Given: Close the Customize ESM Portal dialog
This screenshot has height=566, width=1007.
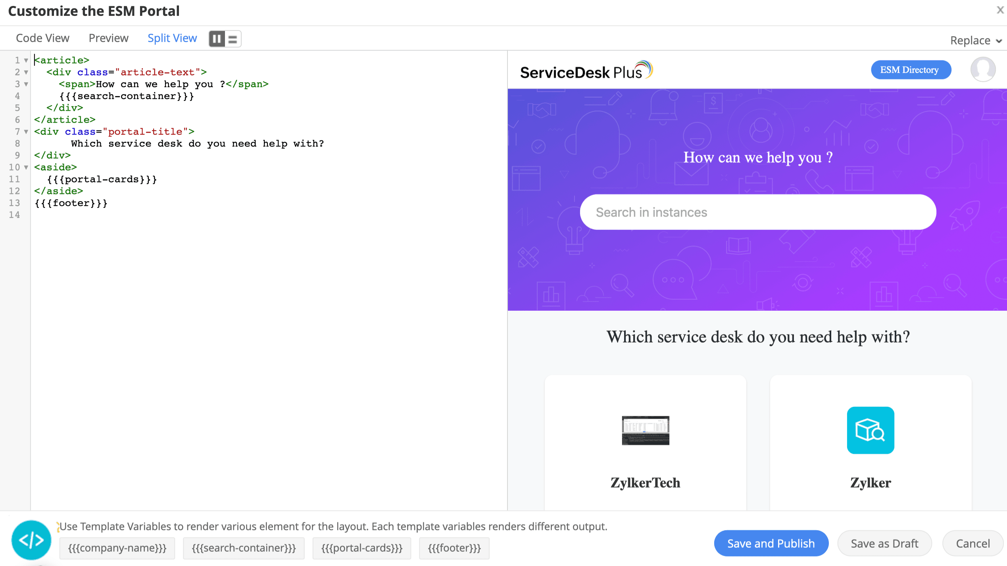Looking at the screenshot, I should (x=1000, y=10).
